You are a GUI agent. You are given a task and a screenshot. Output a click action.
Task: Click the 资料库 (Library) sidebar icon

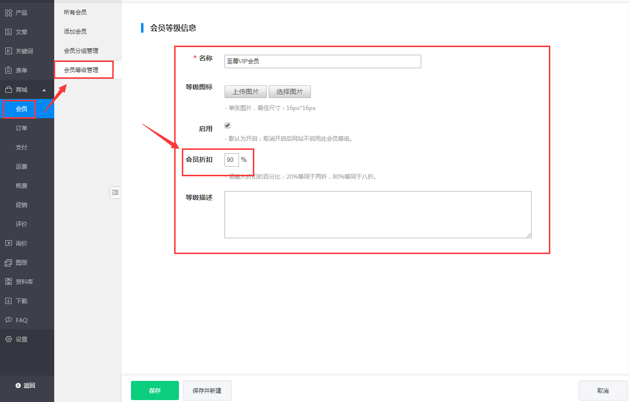click(x=8, y=281)
